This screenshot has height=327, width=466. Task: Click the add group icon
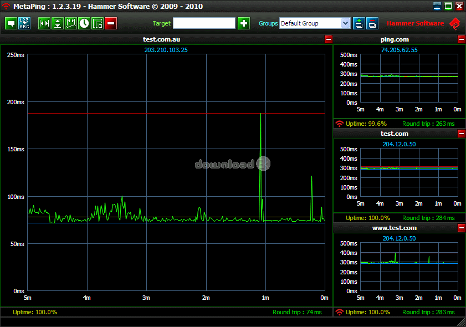(x=359, y=23)
